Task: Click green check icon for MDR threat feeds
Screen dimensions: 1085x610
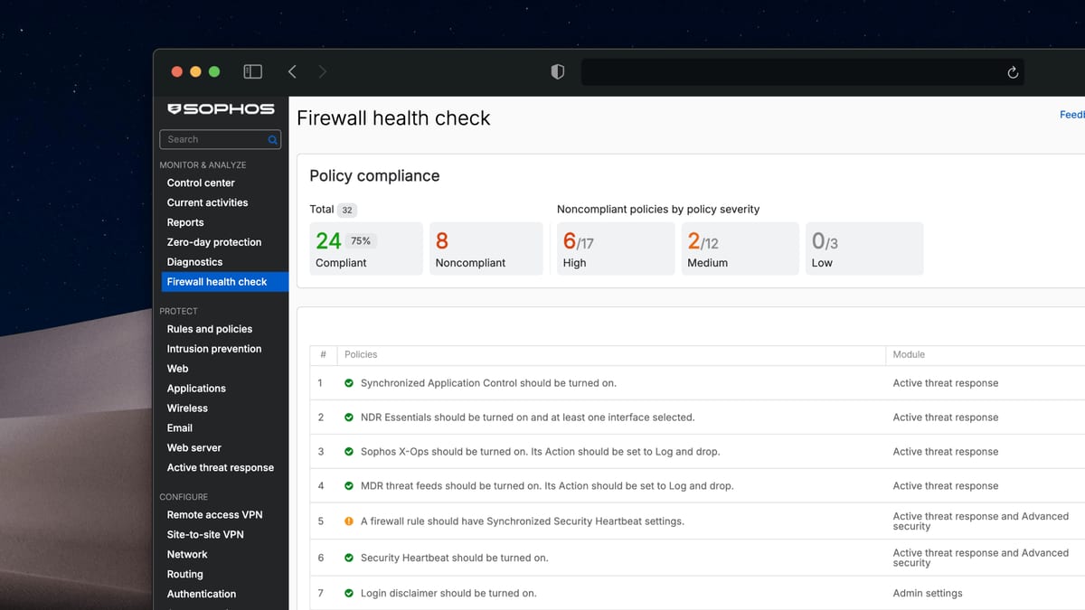Action: (x=349, y=486)
